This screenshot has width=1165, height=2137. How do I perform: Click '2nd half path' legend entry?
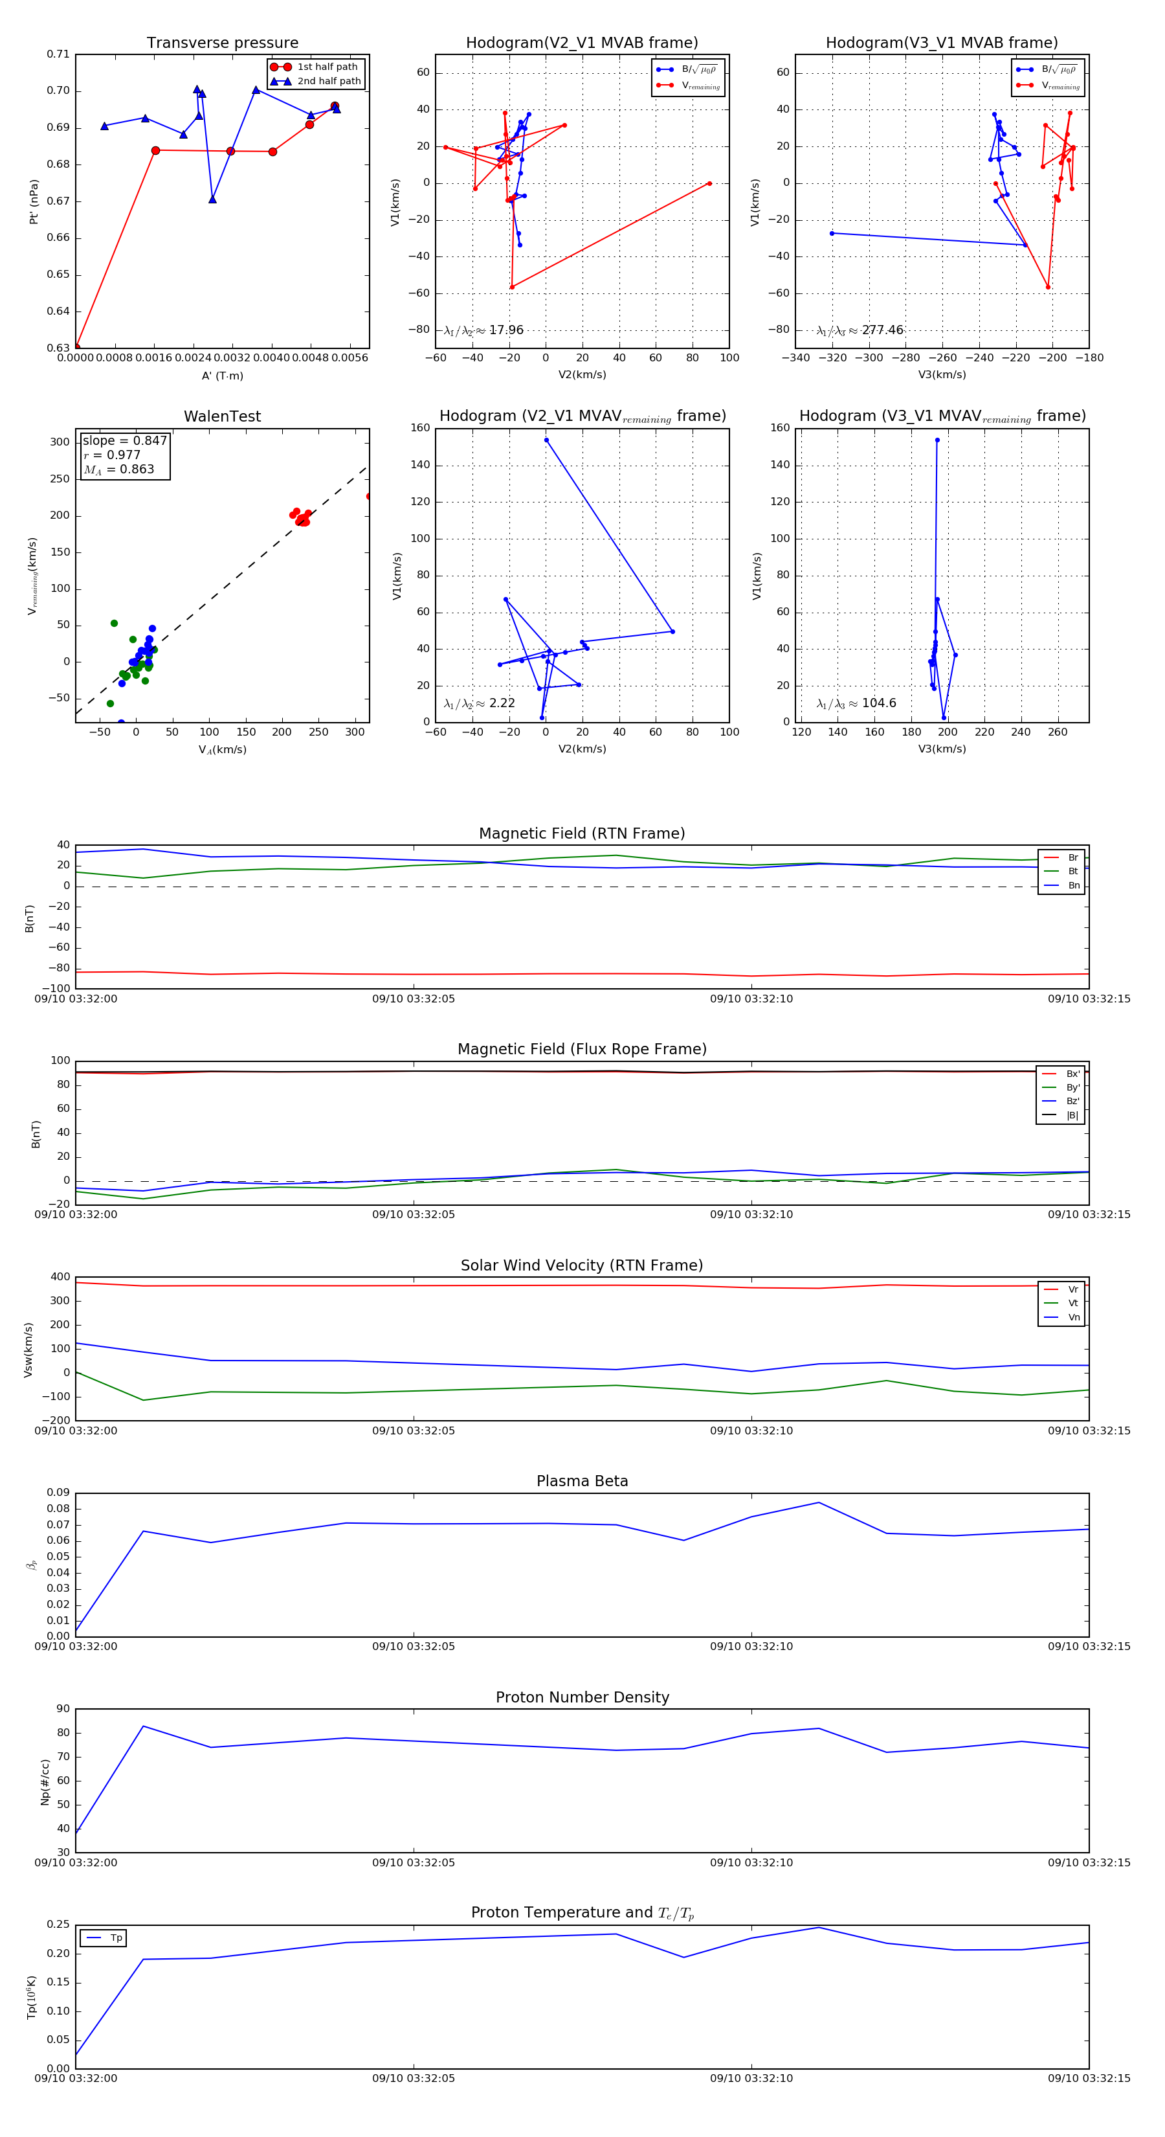pos(316,82)
